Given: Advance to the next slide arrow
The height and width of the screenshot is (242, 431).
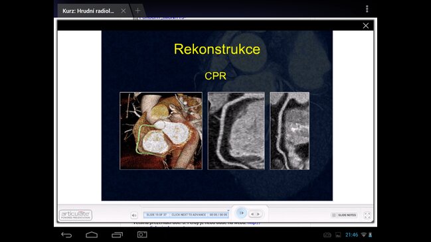Looking at the screenshot, I should [x=258, y=214].
